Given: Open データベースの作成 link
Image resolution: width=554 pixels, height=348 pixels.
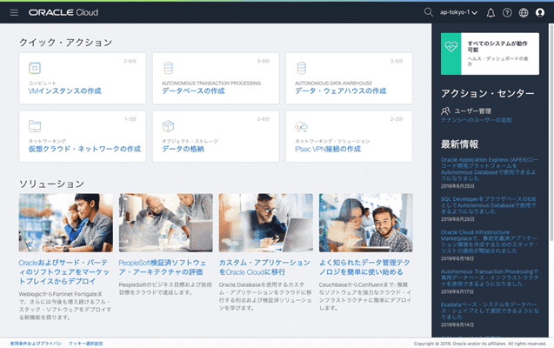Looking at the screenshot, I should click(x=193, y=90).
